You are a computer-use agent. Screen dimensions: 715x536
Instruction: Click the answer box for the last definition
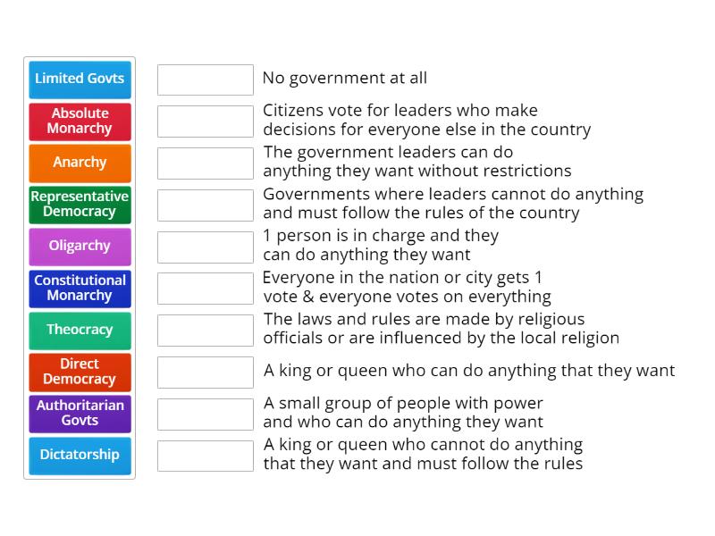click(205, 456)
